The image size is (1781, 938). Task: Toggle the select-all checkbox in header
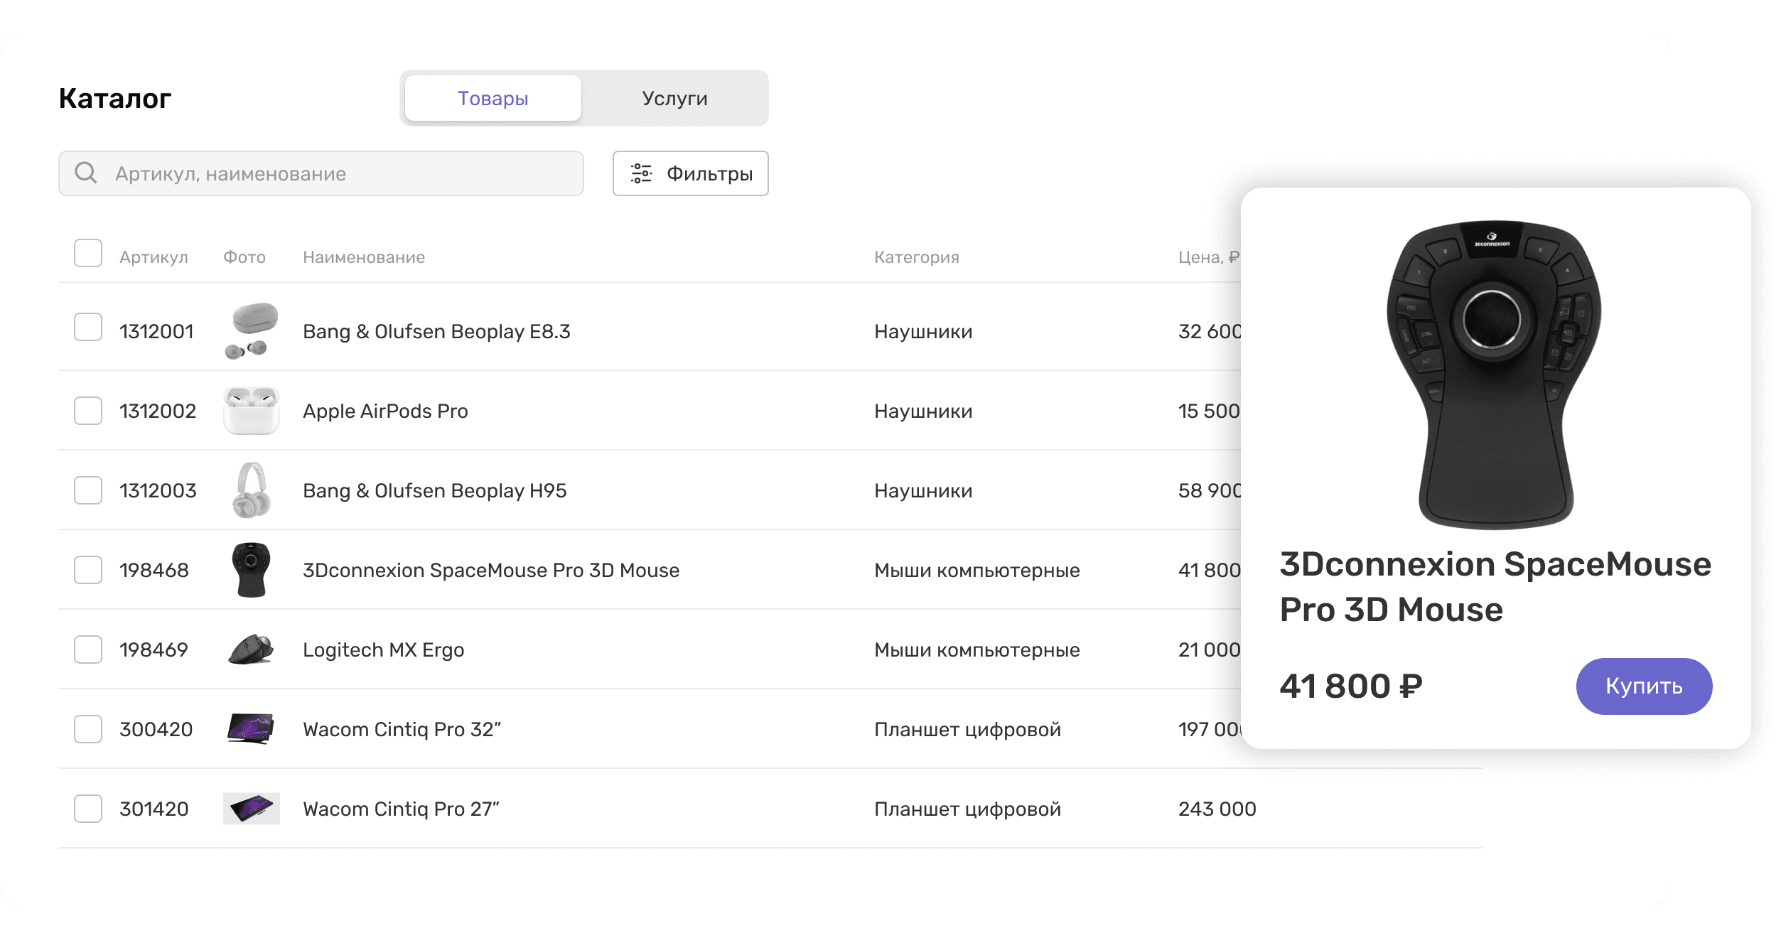pos(88,253)
